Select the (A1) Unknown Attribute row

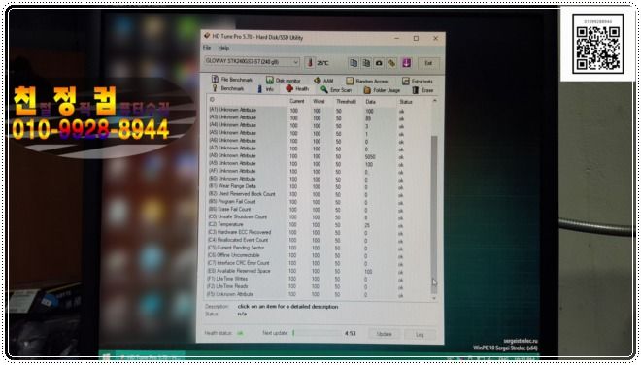tap(319, 111)
